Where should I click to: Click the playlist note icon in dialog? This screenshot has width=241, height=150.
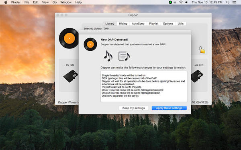[x=124, y=56]
